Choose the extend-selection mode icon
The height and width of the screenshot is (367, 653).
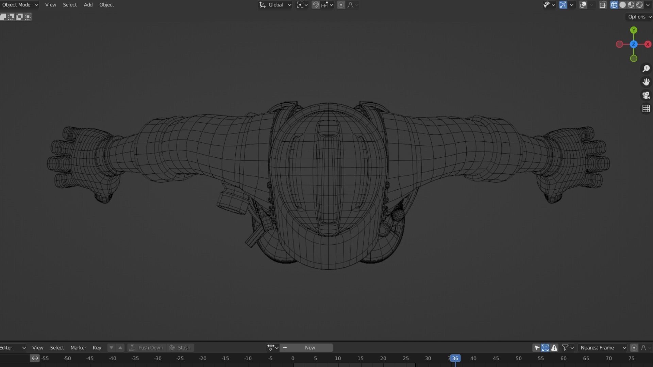click(11, 17)
